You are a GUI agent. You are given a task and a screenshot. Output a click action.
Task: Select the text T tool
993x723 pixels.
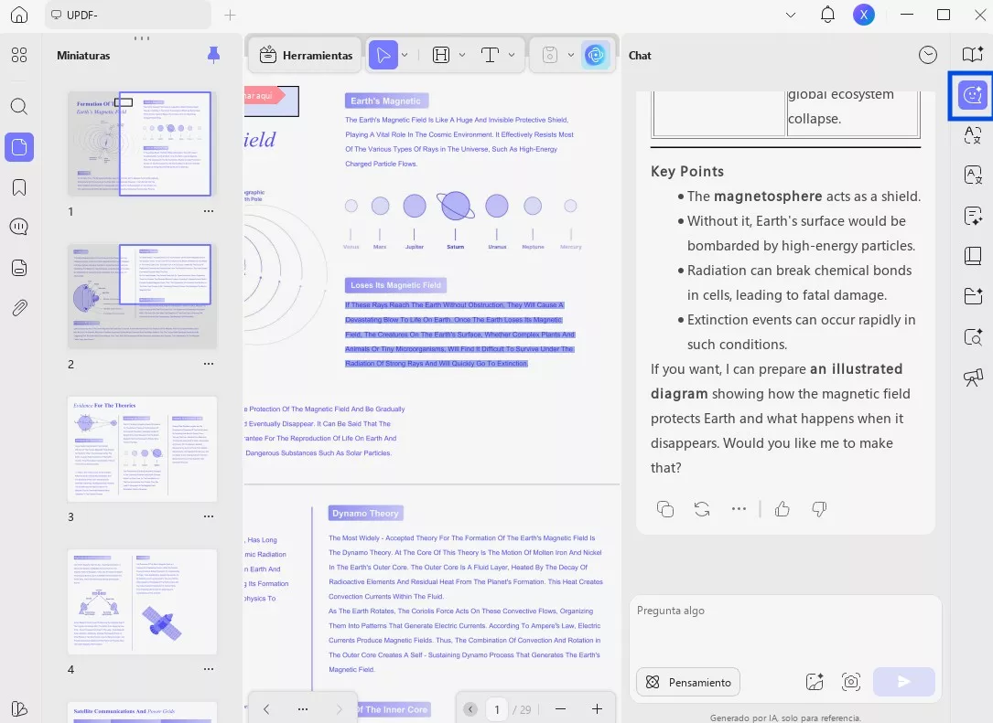(490, 55)
